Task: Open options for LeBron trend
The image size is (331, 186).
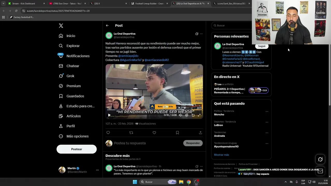Action: 267,122
